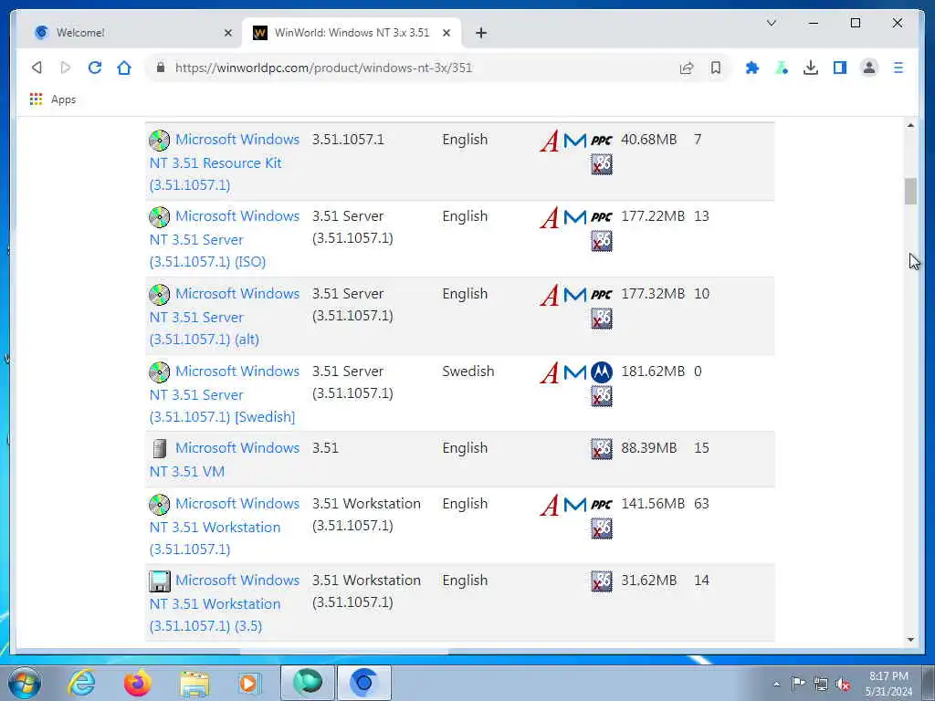The width and height of the screenshot is (935, 701).
Task: Open NT 3.51 Server [Swedish] link
Action: (225, 394)
